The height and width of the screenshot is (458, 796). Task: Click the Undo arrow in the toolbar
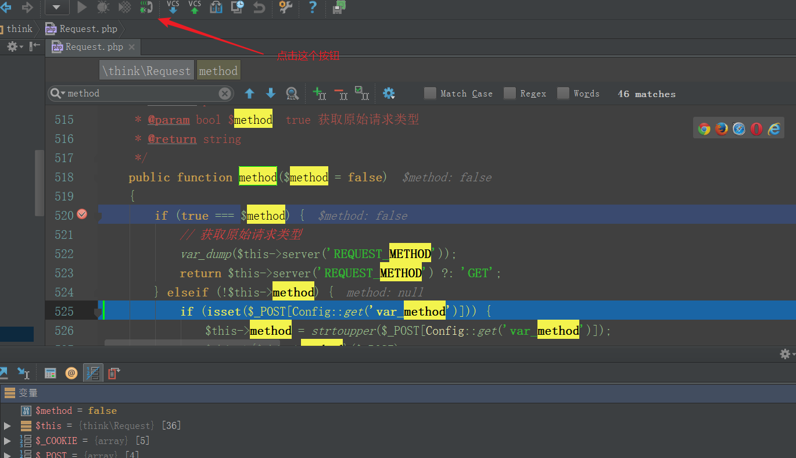pyautogui.click(x=259, y=8)
